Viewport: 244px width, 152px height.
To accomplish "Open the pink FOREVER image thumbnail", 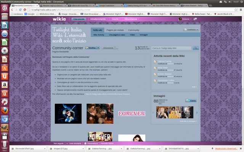I will [132, 114].
